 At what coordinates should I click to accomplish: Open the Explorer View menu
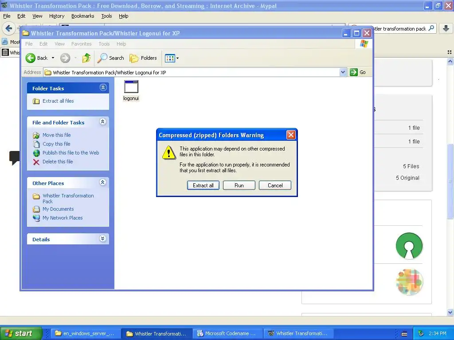click(x=59, y=44)
